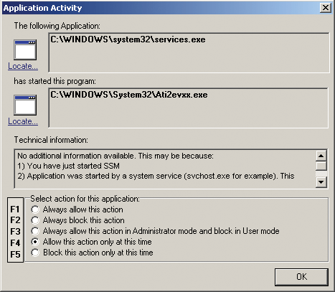Click the Application Activity title bar
This screenshot has width=335, height=292.
pos(160,8)
